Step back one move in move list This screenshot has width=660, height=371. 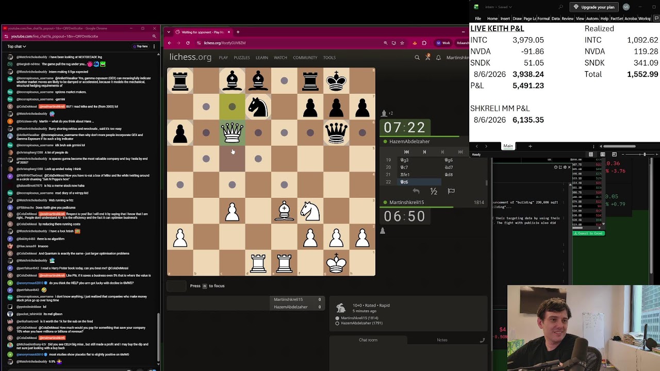[x=424, y=152]
